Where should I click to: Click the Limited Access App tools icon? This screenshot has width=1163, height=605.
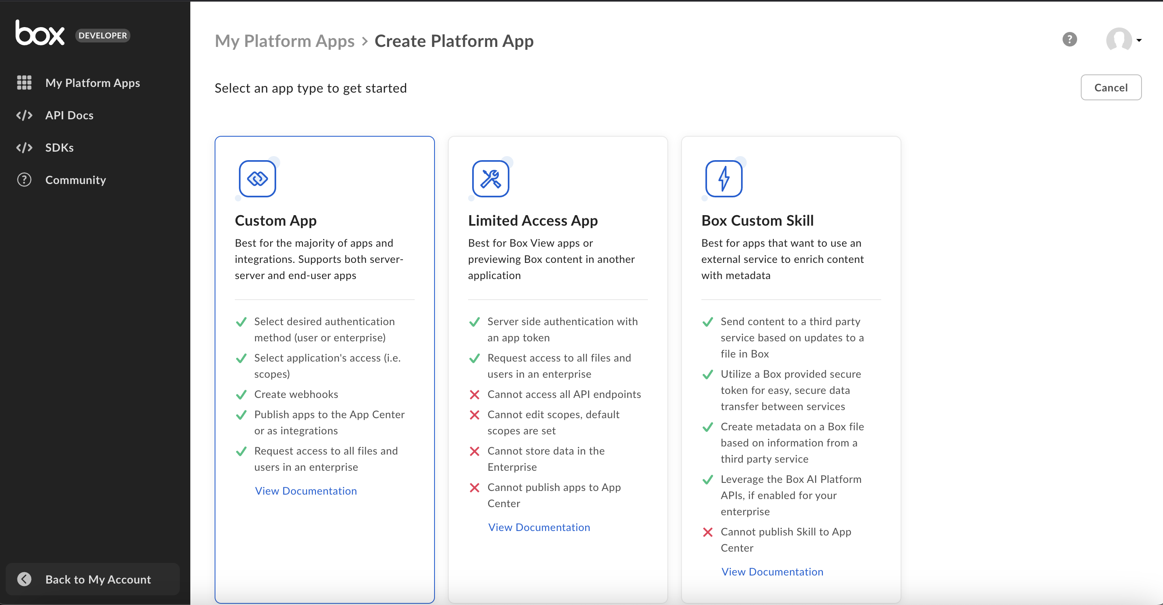click(490, 178)
